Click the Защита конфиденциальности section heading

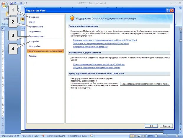click(84, 26)
